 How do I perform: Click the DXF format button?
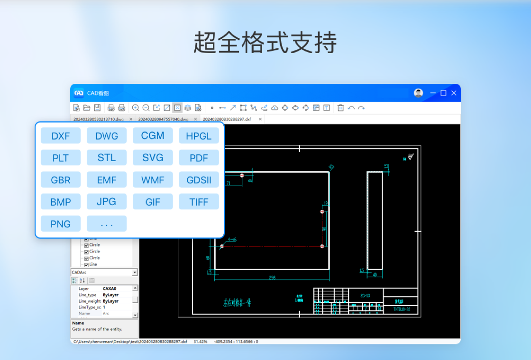click(61, 135)
